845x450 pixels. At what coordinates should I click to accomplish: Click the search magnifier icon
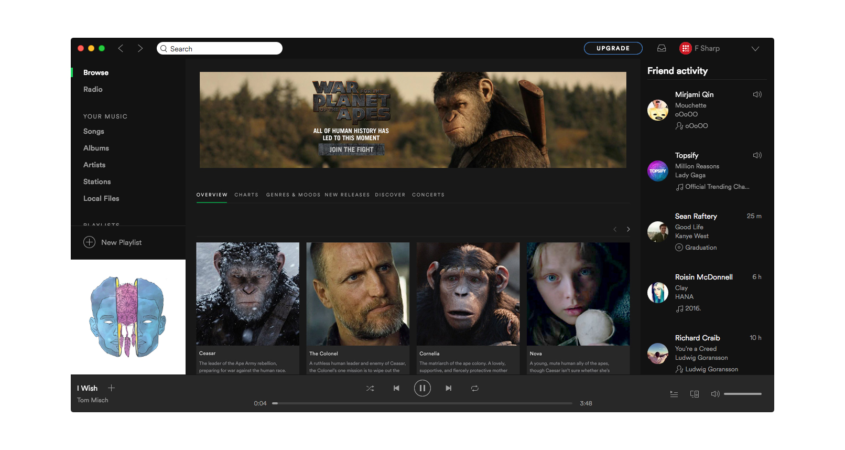tap(164, 49)
